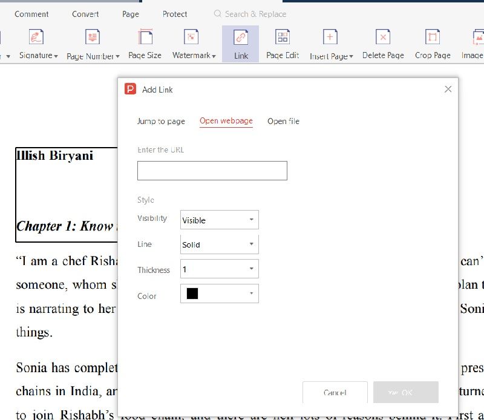Open the Page Edit tool

[x=283, y=44]
